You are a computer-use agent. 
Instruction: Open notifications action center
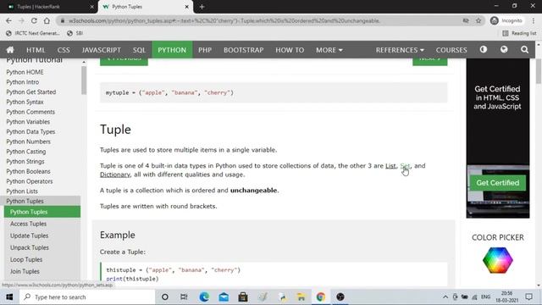point(528,297)
